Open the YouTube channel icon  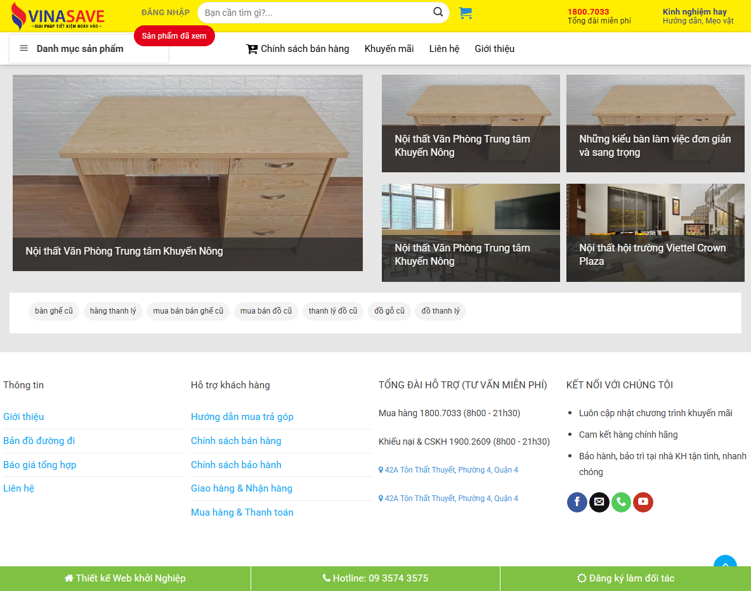point(643,502)
